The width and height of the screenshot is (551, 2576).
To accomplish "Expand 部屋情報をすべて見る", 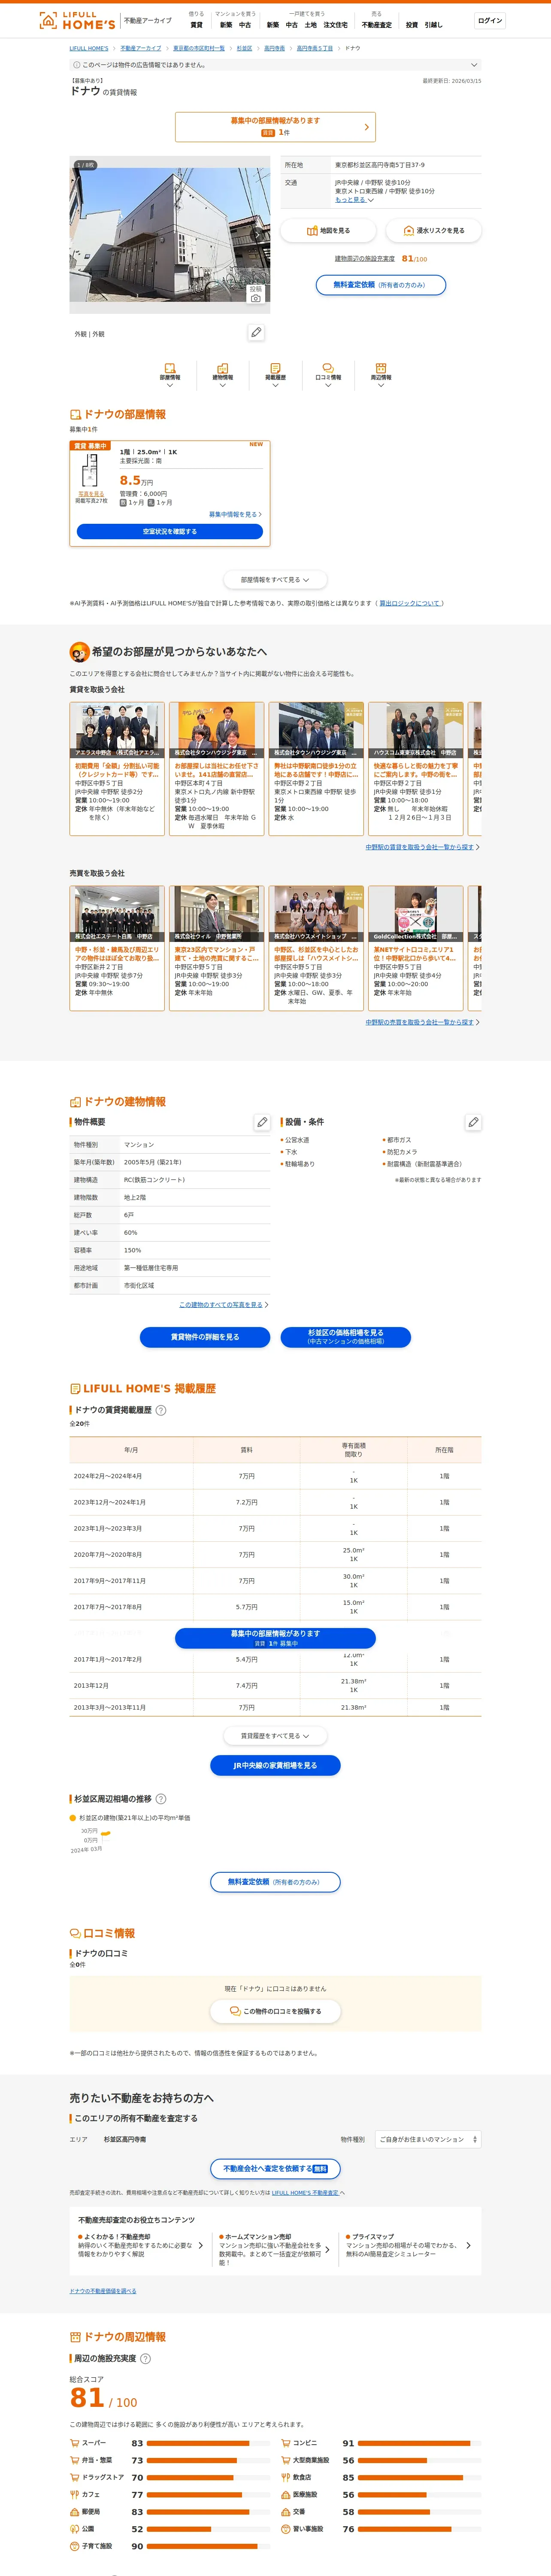I will (x=275, y=579).
